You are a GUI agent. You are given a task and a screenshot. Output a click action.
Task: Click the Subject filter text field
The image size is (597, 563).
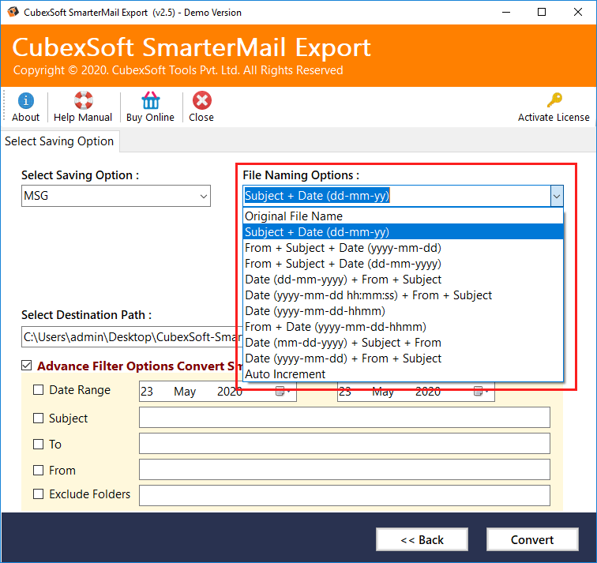(344, 417)
